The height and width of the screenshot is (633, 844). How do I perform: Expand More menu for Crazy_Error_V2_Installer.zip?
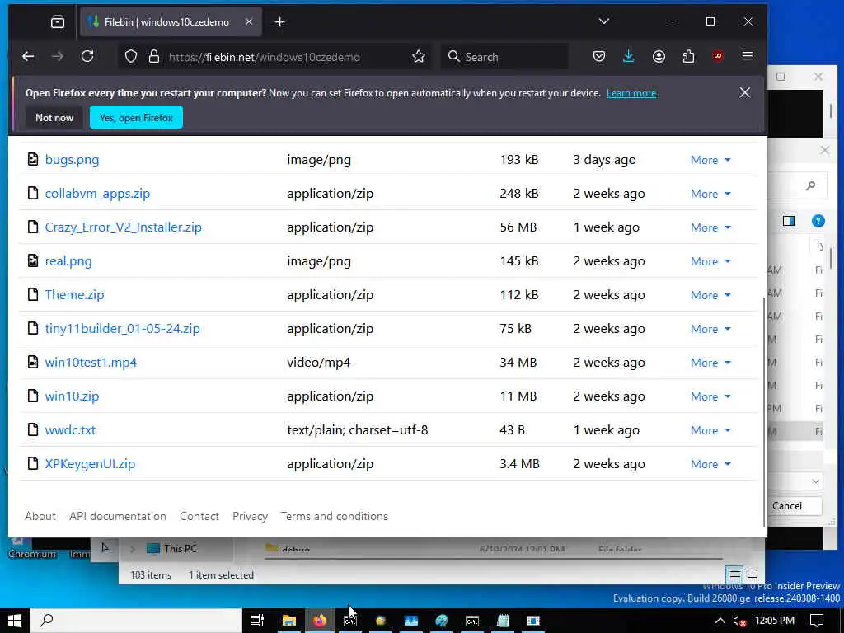[x=710, y=227]
